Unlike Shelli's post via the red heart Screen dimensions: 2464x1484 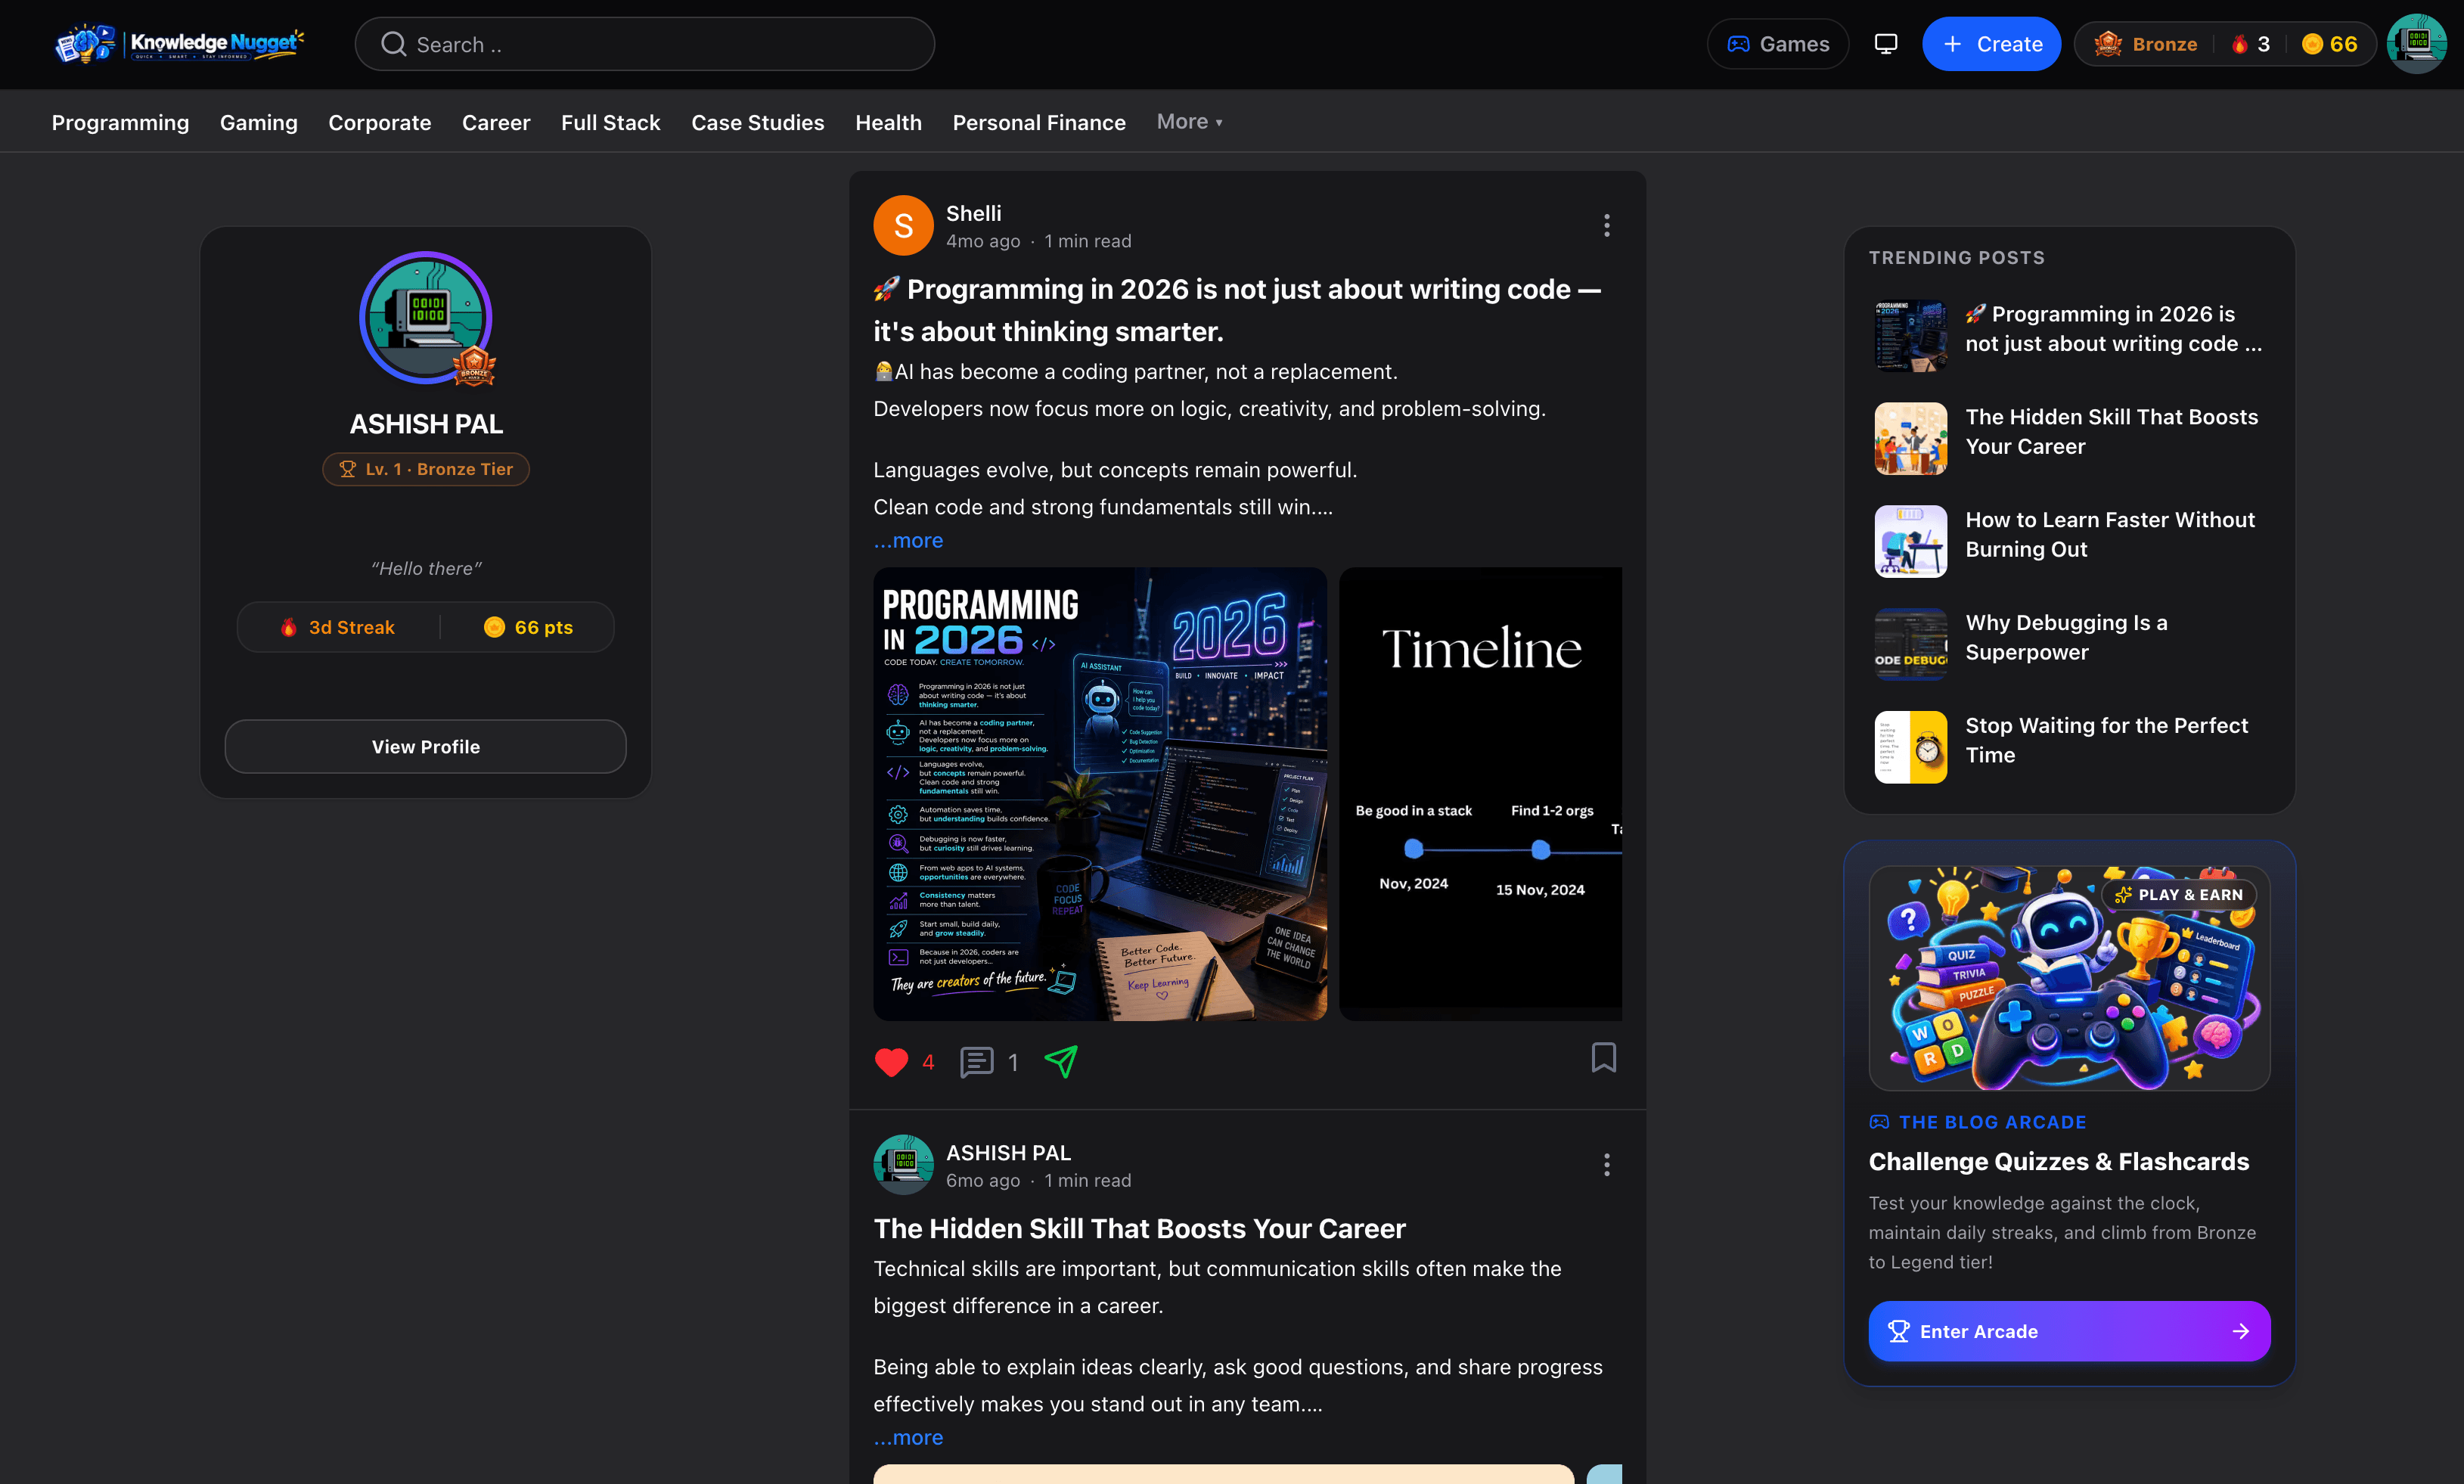891,1062
